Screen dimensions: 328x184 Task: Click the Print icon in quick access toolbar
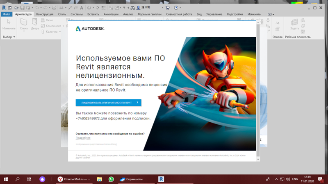pyautogui.click(x=54, y=8)
